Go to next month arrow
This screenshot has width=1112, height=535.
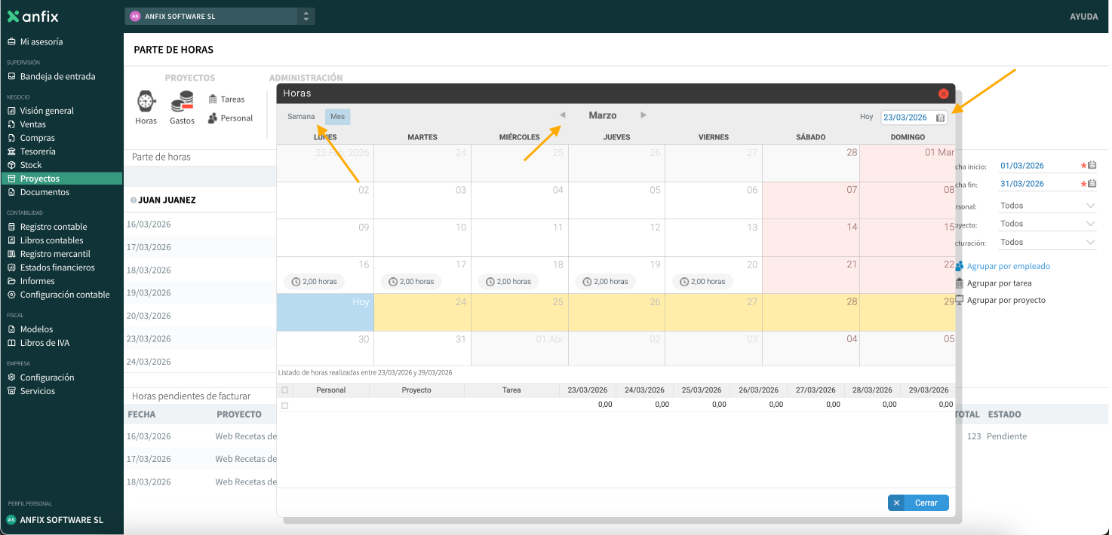coord(644,115)
